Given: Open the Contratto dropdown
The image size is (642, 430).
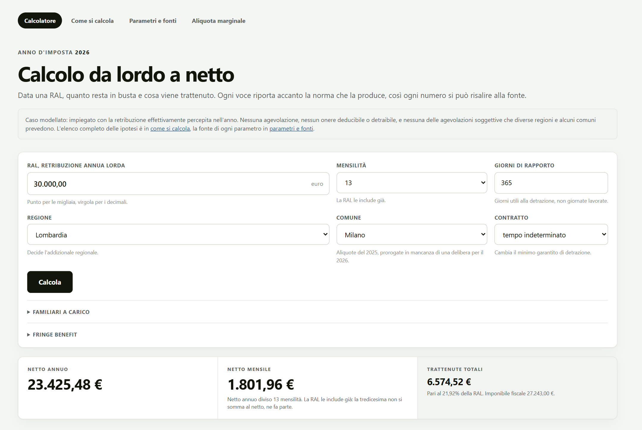Looking at the screenshot, I should point(551,234).
